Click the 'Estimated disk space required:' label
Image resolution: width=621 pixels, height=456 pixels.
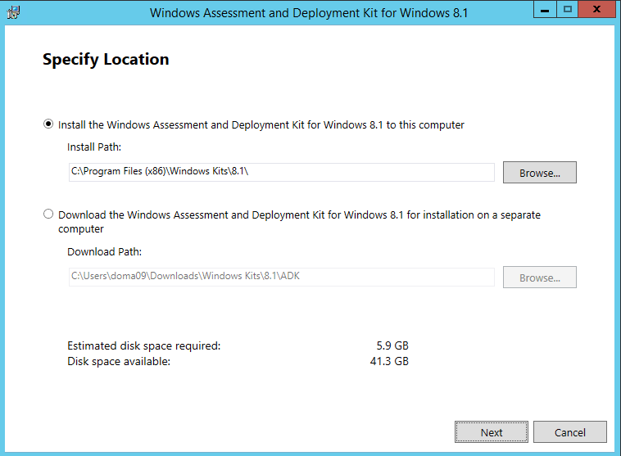point(143,345)
